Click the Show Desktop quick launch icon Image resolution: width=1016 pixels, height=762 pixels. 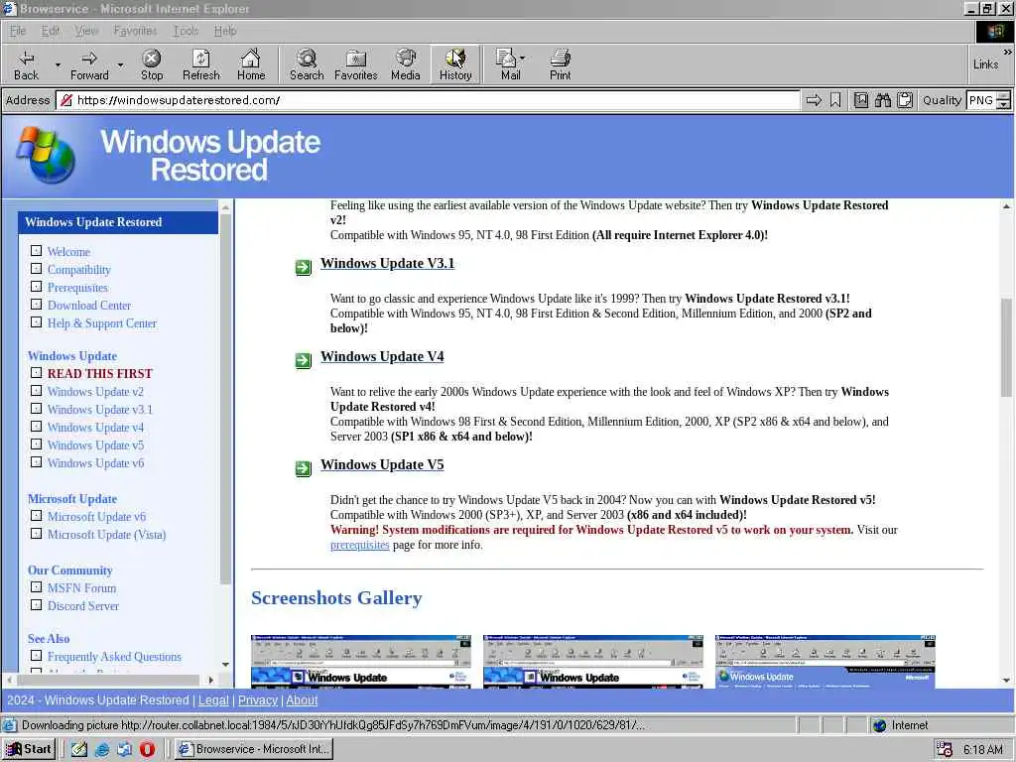[x=79, y=749]
